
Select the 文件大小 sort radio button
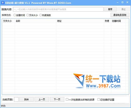click(x=28, y=15)
